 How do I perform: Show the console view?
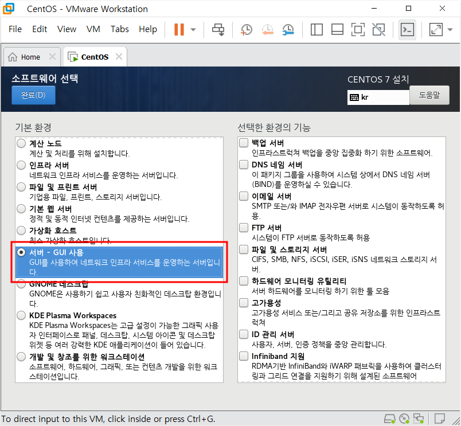click(x=407, y=29)
